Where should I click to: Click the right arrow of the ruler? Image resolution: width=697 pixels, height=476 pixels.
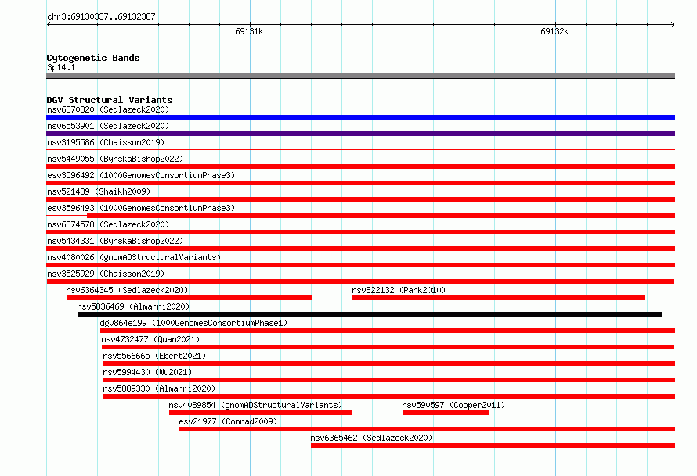(673, 24)
